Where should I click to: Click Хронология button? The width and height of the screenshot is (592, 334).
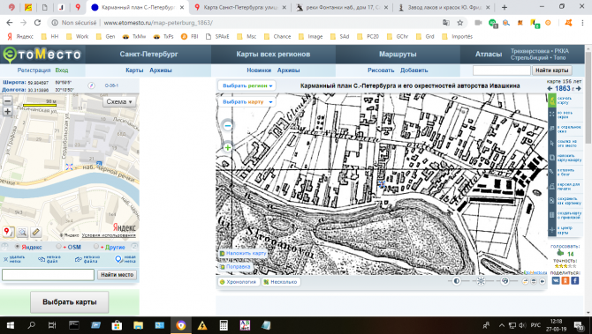coord(239,282)
